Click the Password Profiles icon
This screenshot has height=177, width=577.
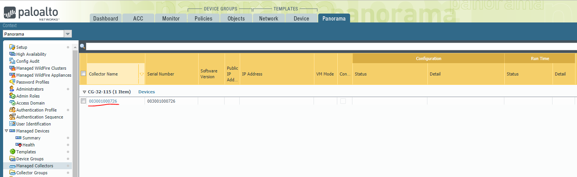(x=12, y=82)
